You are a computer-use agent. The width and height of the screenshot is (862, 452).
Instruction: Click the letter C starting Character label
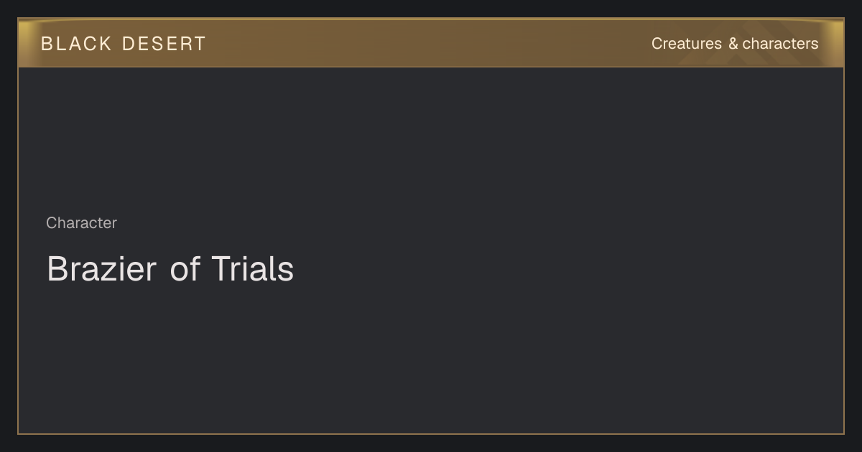tap(51, 223)
